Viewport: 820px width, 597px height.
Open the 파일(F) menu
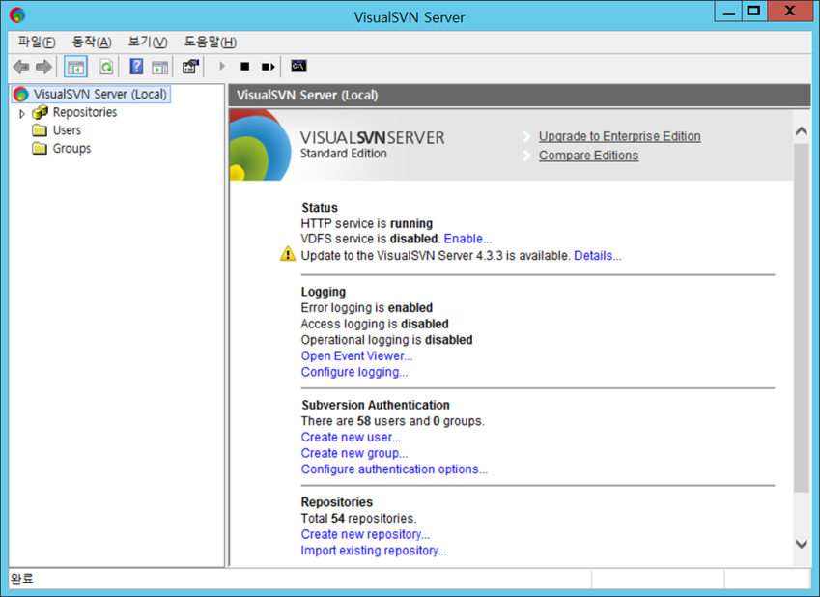[36, 42]
